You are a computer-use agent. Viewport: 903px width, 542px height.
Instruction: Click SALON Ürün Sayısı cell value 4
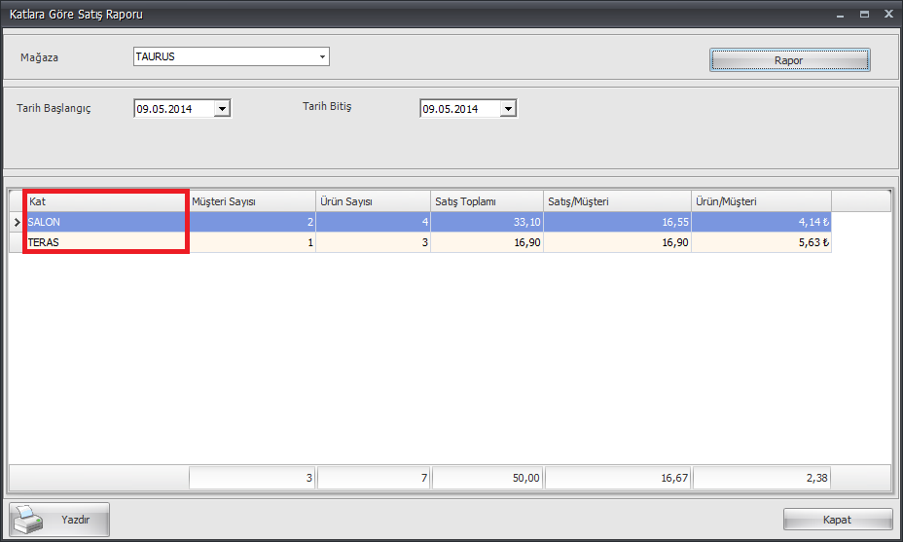tap(374, 222)
